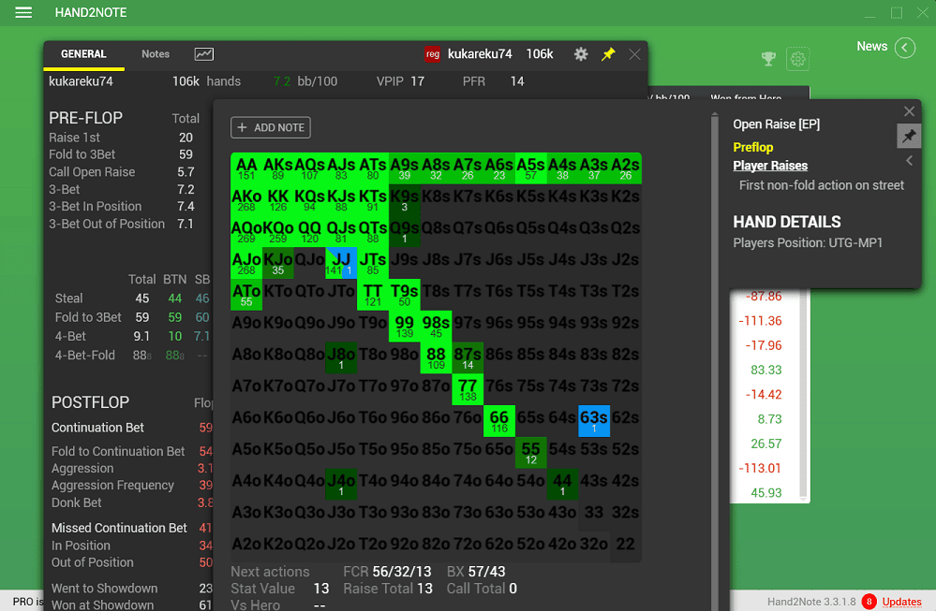936x611 pixels.
Task: Close the Open Raise details panel
Action: pos(909,111)
